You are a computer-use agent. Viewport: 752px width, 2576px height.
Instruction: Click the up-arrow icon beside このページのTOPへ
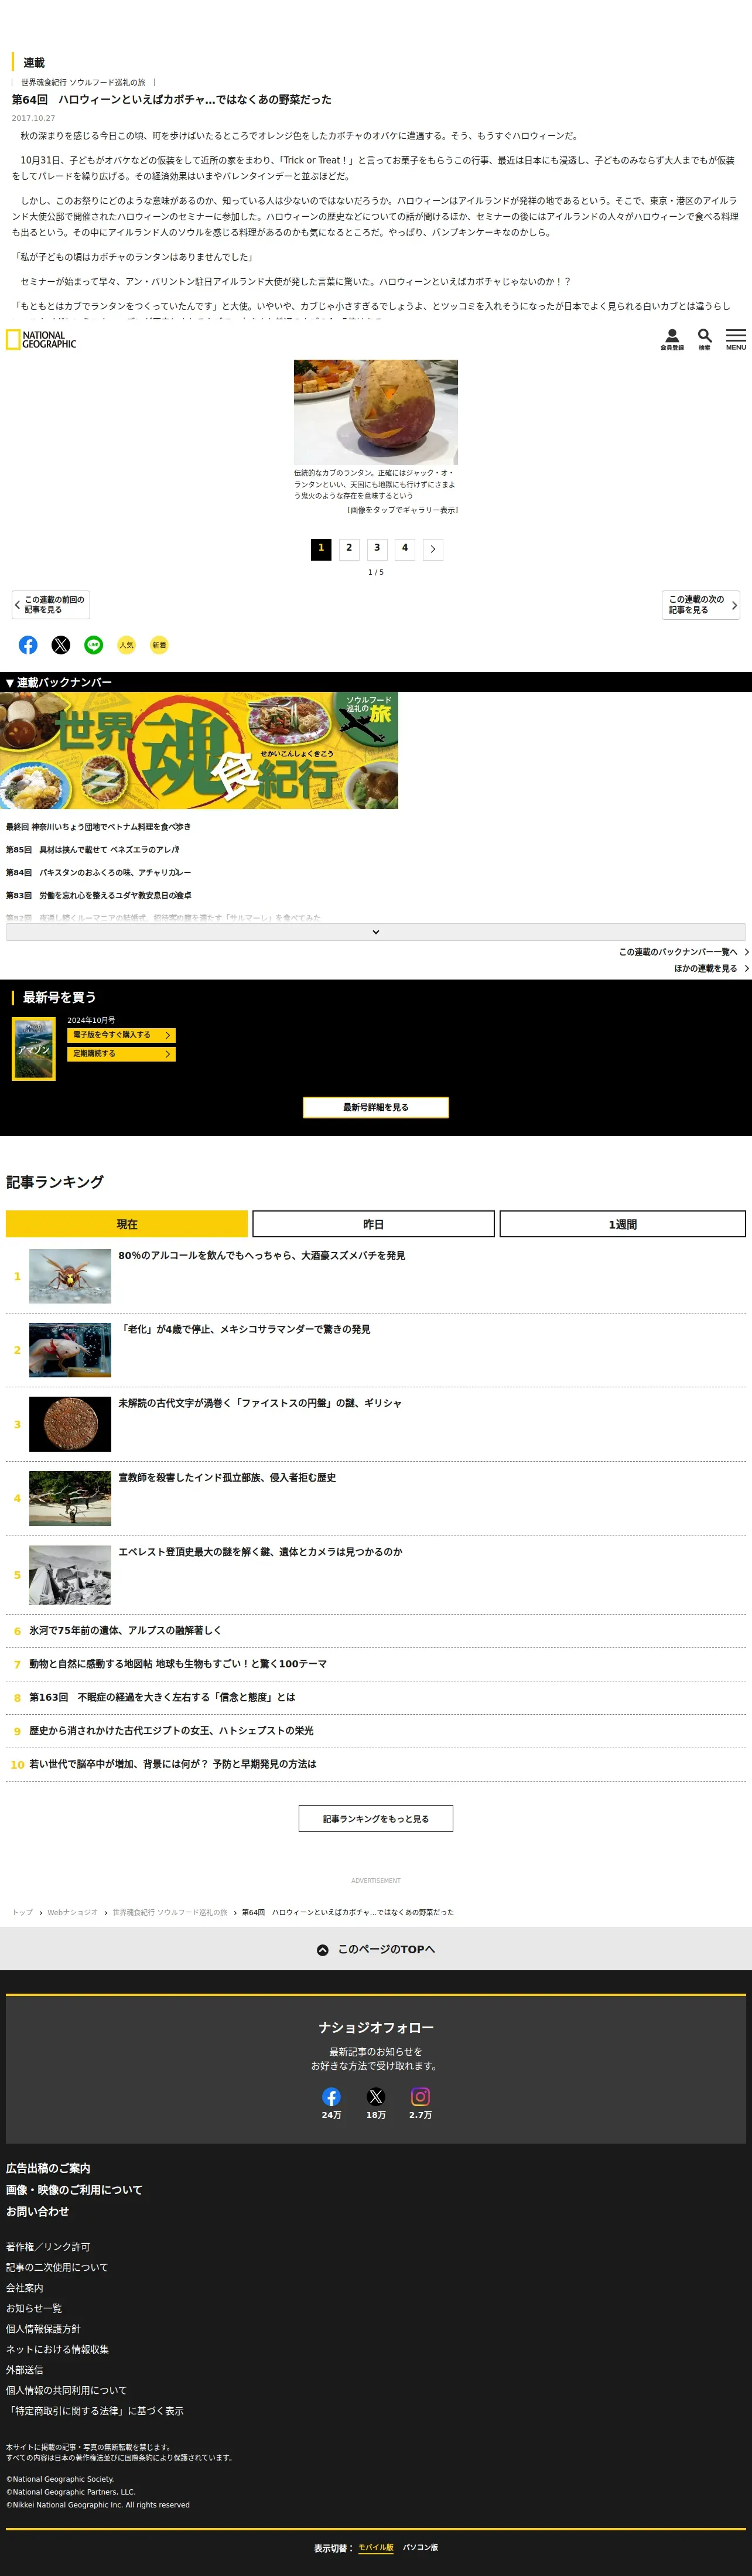click(x=323, y=1950)
